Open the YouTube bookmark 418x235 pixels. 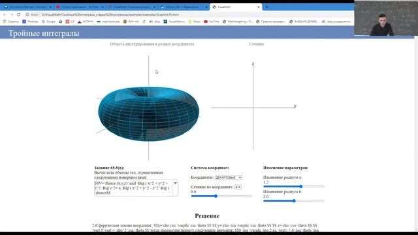point(212,22)
